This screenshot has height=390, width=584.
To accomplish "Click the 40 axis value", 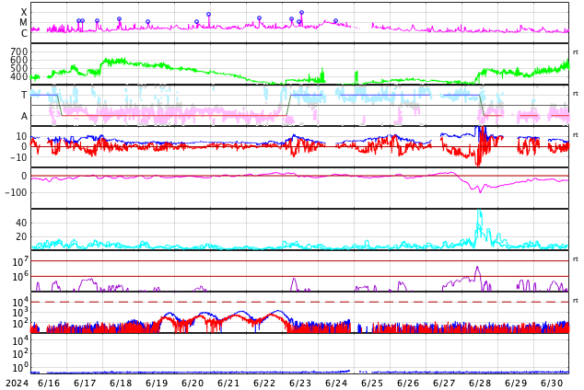I will click(x=21, y=224).
